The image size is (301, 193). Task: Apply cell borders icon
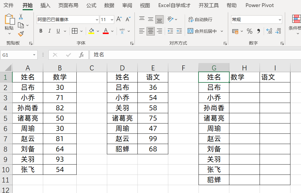pyautogui.click(x=75, y=31)
